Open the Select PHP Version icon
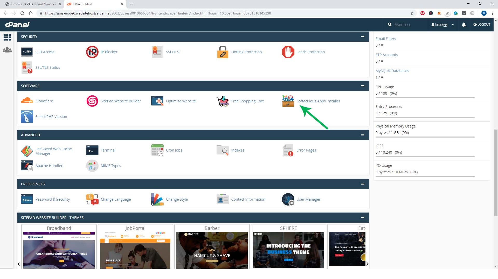Image resolution: width=498 pixels, height=279 pixels. [27, 117]
